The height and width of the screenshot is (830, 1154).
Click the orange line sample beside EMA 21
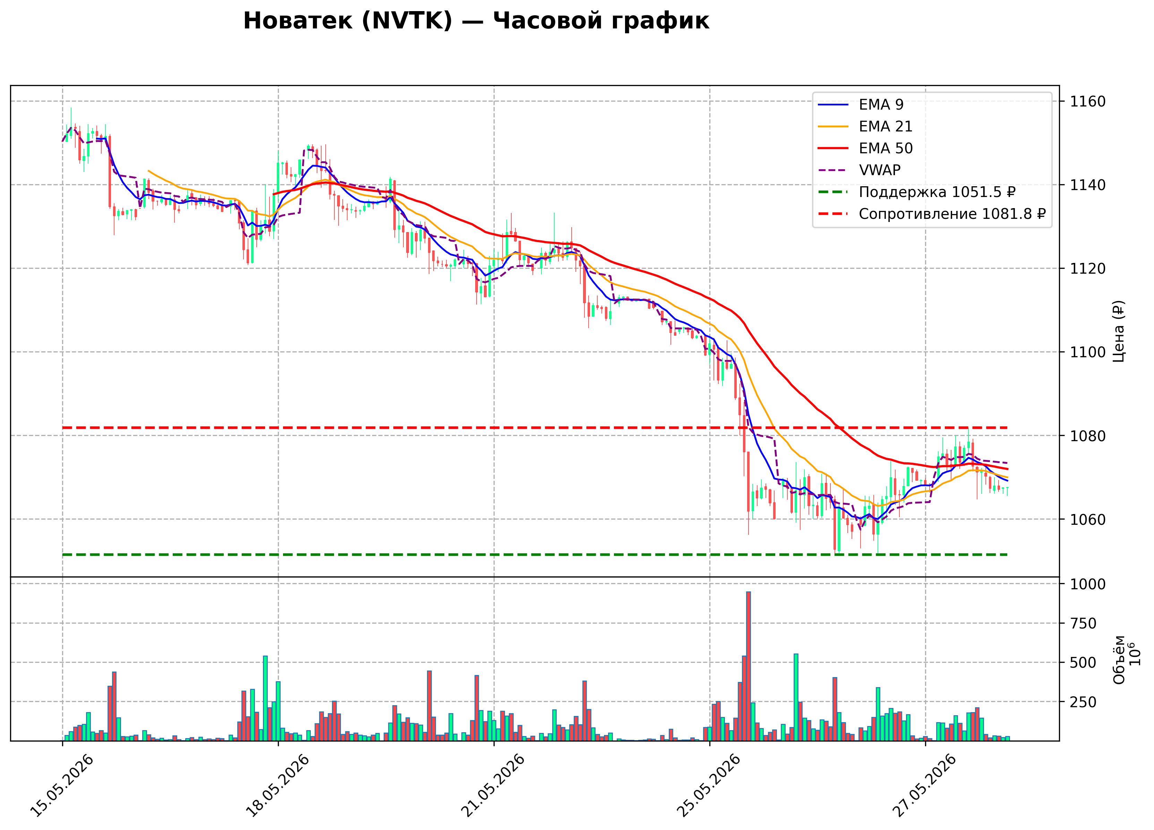833,127
